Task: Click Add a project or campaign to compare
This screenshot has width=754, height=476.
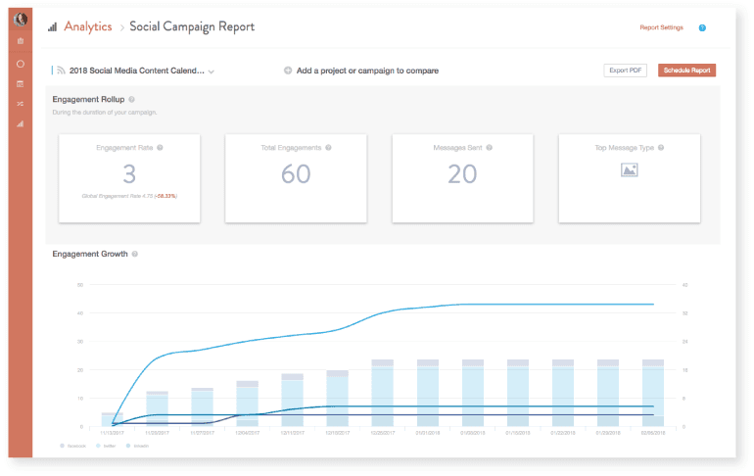Action: [x=361, y=71]
